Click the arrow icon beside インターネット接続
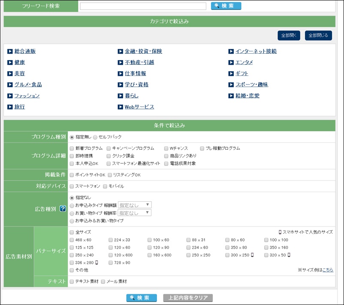This screenshot has width=344, height=305. (231, 51)
